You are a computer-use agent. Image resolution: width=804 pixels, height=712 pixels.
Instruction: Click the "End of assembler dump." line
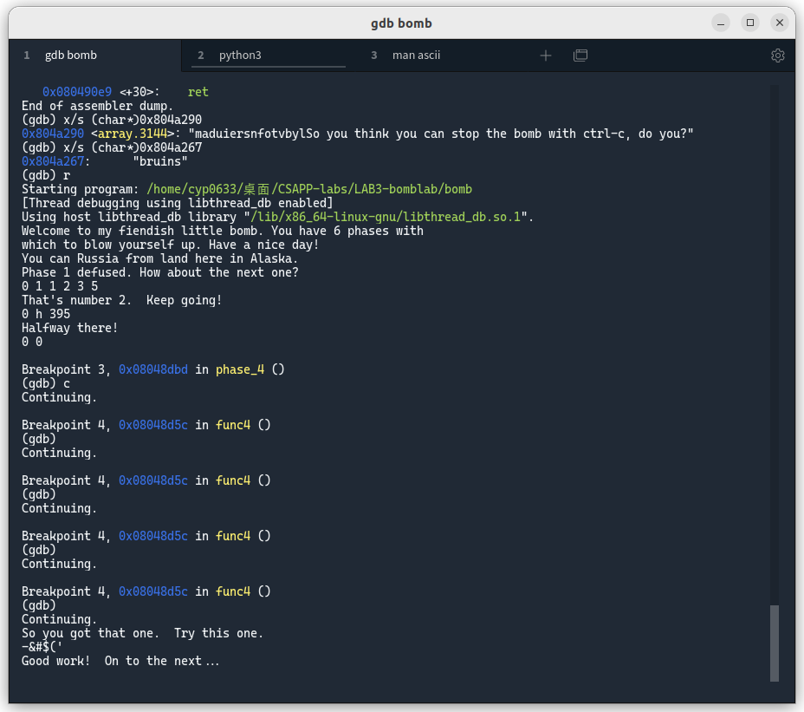pyautogui.click(x=97, y=106)
